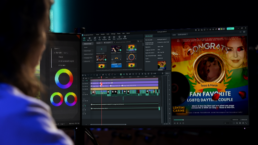
Task: Open the Importer dropdown
Action: point(99,43)
